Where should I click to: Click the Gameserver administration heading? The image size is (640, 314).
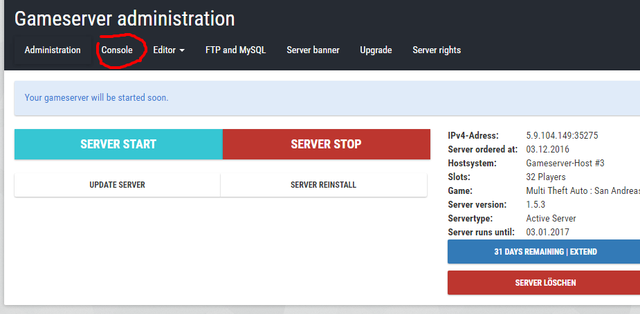point(125,19)
